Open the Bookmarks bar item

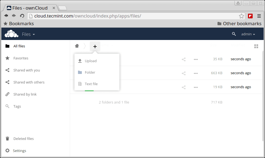click(x=19, y=24)
